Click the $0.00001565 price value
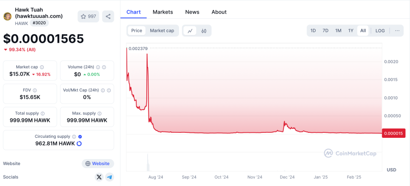 pos(43,39)
